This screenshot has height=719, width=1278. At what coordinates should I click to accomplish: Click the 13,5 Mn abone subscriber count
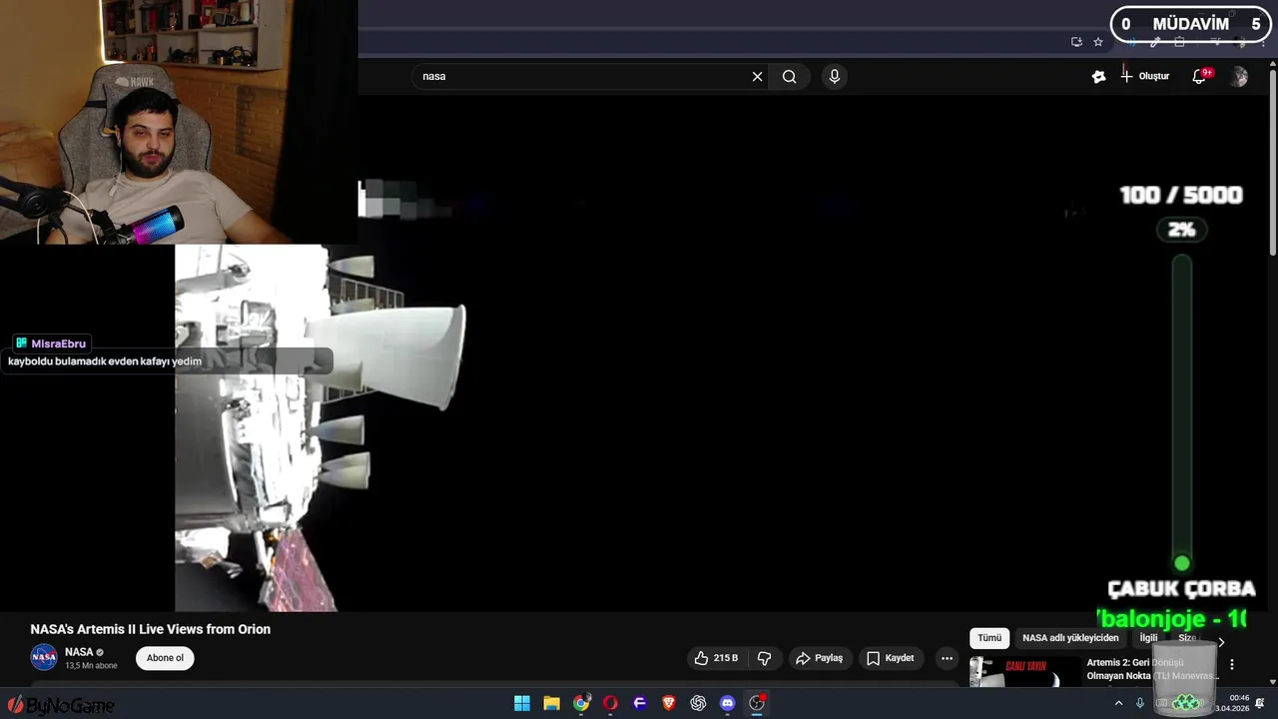[x=91, y=666]
